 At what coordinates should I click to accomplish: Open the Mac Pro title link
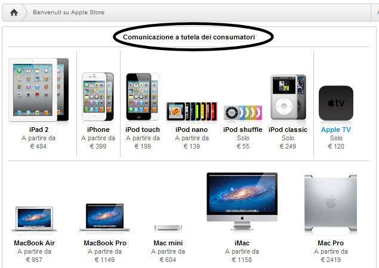[331, 243]
